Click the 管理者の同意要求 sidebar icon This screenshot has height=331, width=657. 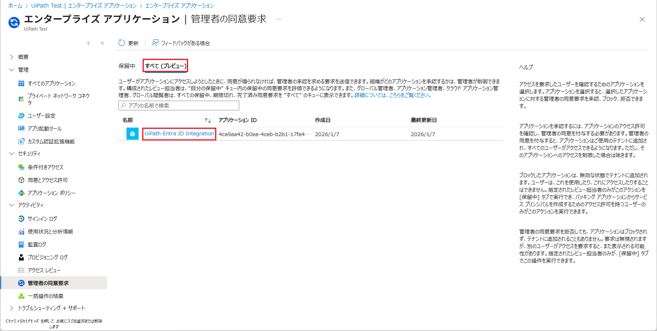pyautogui.click(x=21, y=283)
